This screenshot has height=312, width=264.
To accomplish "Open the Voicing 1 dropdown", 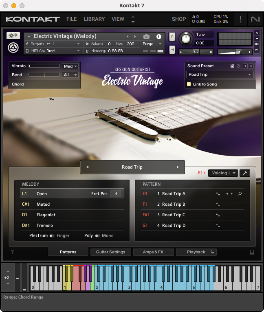I will [x=223, y=173].
